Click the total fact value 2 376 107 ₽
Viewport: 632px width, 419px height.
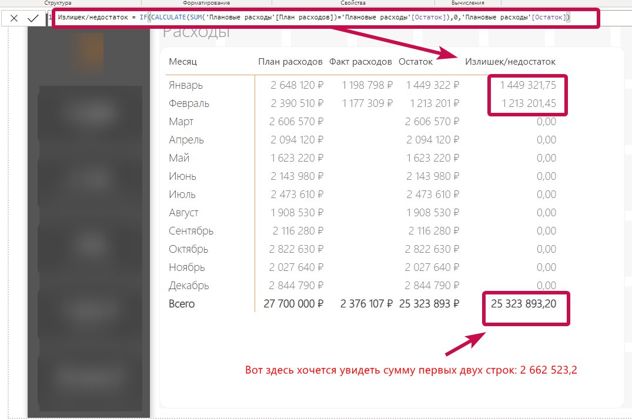(366, 304)
